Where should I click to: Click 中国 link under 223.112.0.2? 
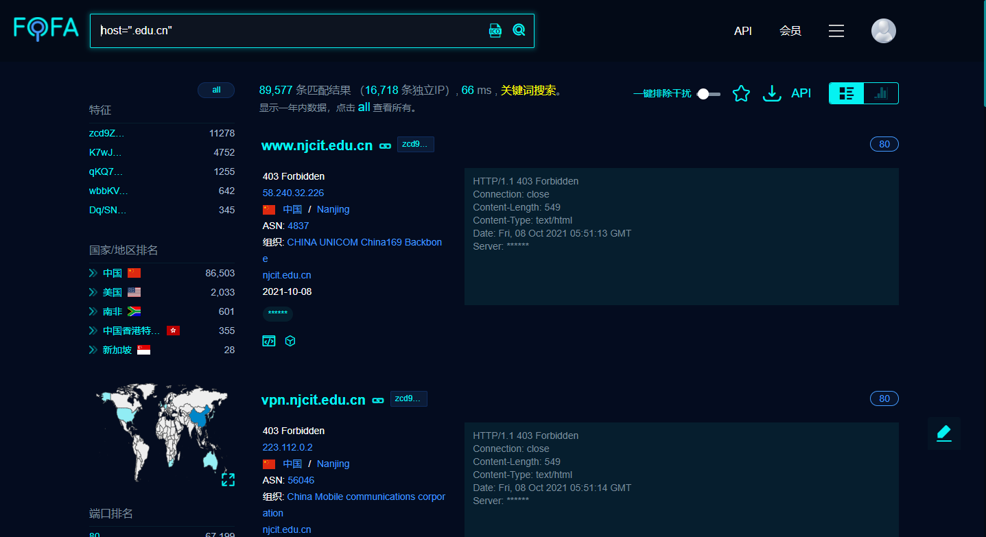point(292,464)
